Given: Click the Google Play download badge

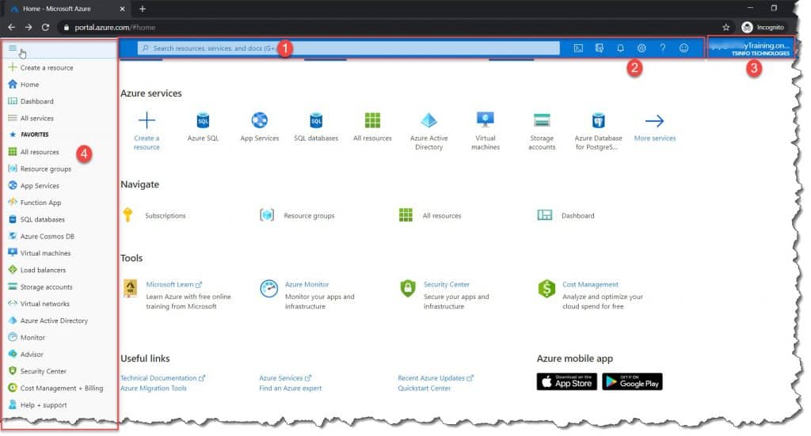Looking at the screenshot, I should (632, 381).
